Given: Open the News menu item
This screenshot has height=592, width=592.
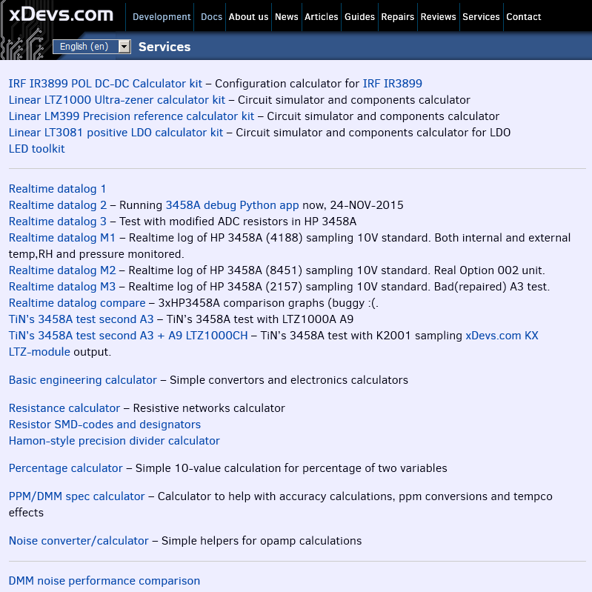Looking at the screenshot, I should [287, 17].
